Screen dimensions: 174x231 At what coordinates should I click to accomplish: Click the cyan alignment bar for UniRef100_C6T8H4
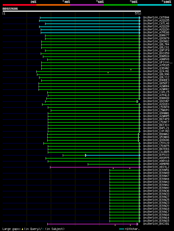(x=90, y=18)
